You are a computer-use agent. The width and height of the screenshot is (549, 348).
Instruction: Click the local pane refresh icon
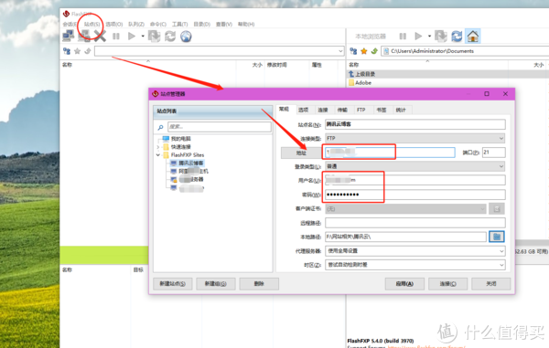click(457, 36)
